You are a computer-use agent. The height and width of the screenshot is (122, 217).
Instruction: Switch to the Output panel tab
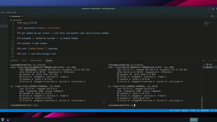pos(24,61)
